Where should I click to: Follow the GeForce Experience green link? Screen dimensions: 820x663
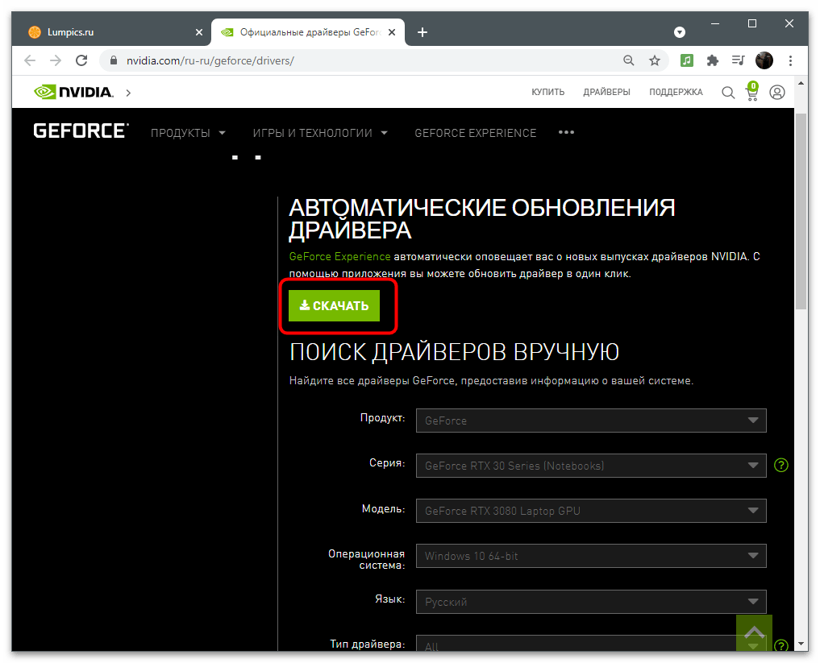click(340, 256)
